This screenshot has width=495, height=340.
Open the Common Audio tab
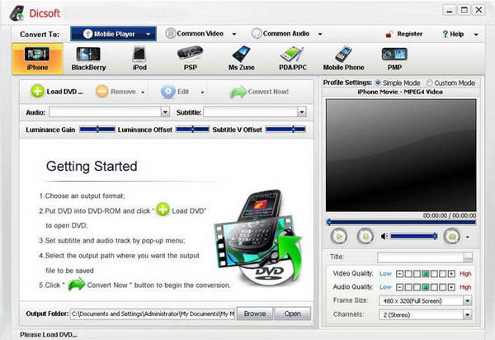280,34
